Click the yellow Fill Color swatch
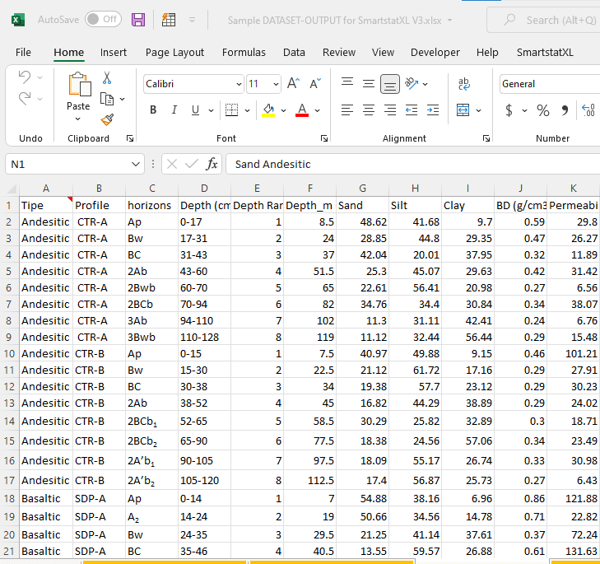The height and width of the screenshot is (564, 600). coord(268,110)
